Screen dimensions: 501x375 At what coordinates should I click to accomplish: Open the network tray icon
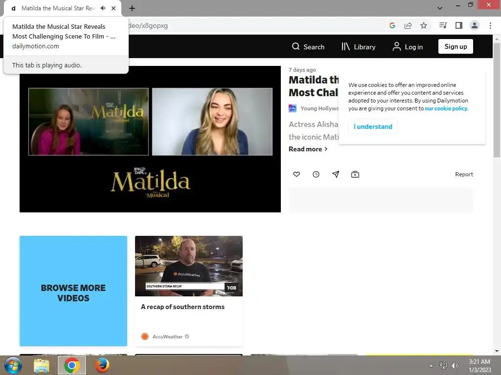coord(443,365)
